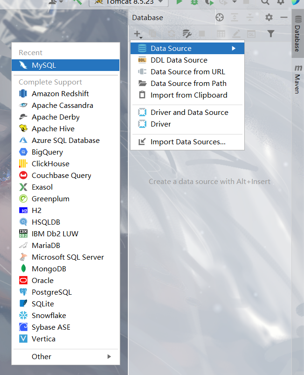Hide the Database tool window
Viewport: 304px width, 375px height.
coord(283,17)
